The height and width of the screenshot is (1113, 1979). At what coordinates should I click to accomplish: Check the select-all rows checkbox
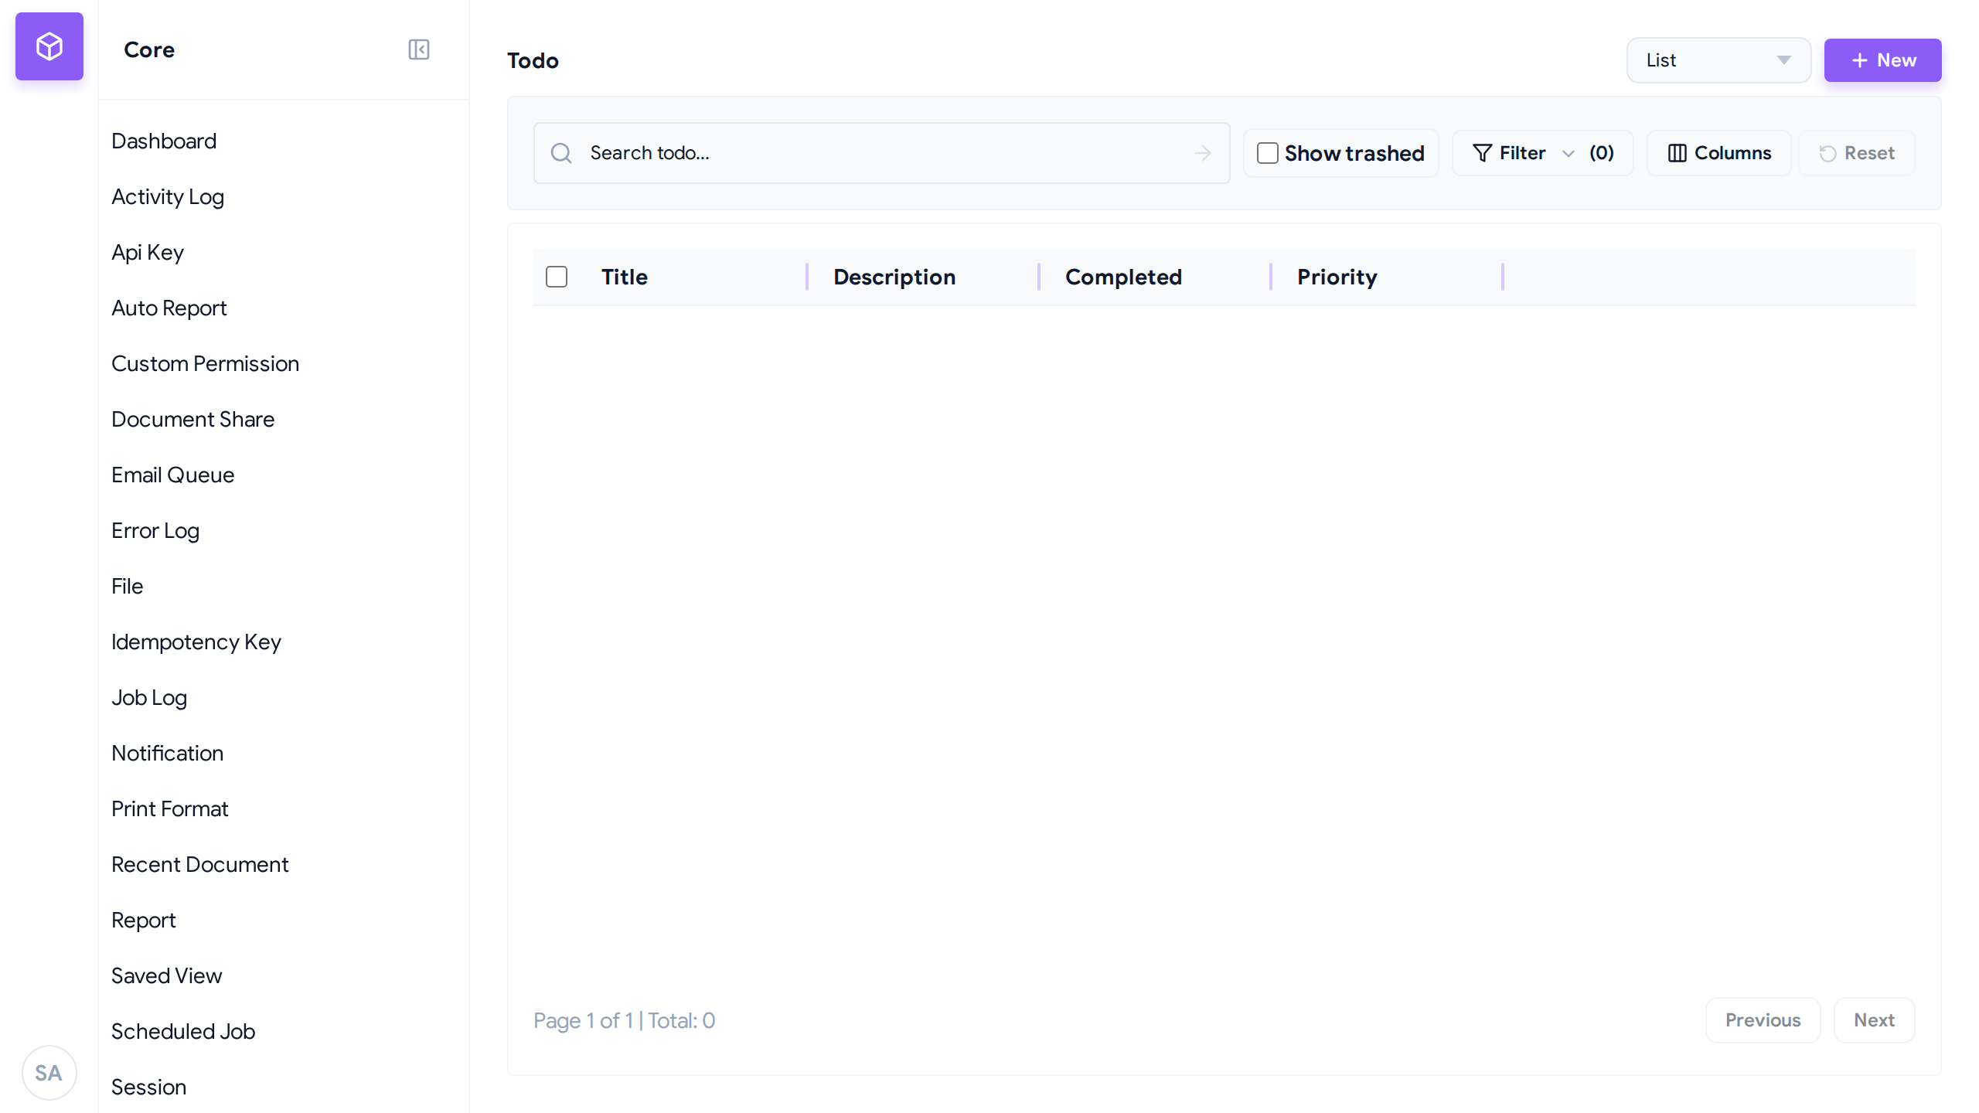(557, 277)
